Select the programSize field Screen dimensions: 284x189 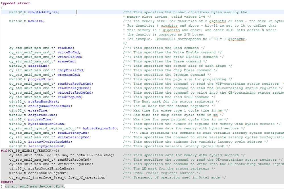click(40, 79)
